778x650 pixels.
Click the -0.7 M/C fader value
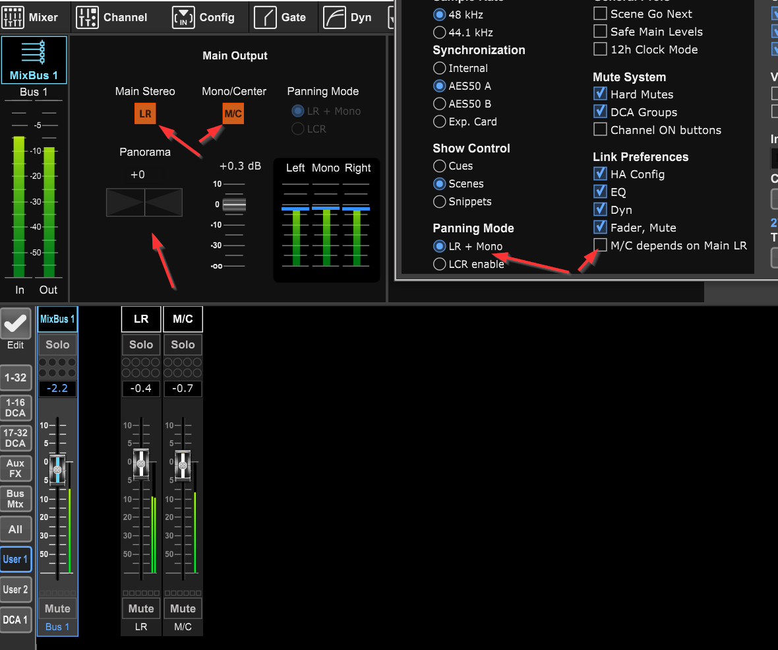(x=183, y=388)
